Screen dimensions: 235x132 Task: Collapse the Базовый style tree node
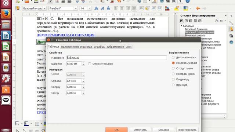(x=181, y=26)
